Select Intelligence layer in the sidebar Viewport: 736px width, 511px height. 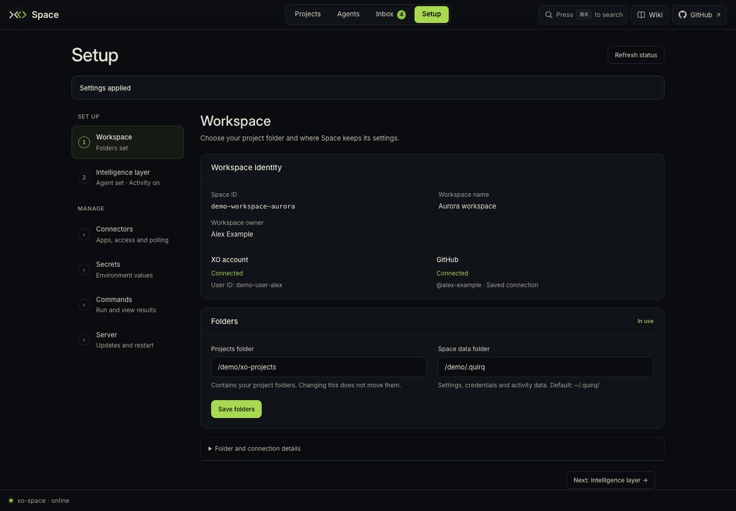[128, 177]
